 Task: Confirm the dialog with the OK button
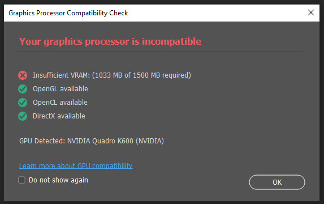pos(277,182)
